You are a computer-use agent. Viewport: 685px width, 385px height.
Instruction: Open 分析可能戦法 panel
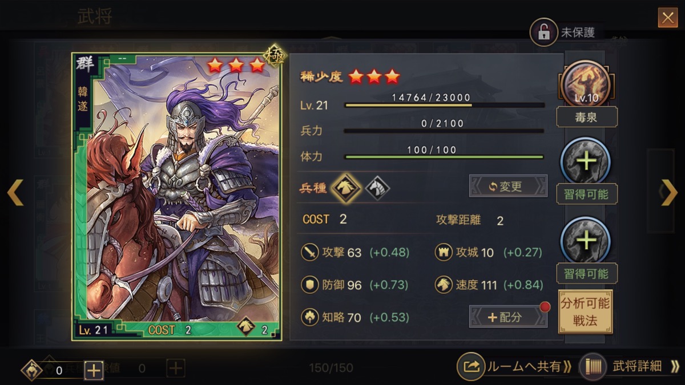585,311
